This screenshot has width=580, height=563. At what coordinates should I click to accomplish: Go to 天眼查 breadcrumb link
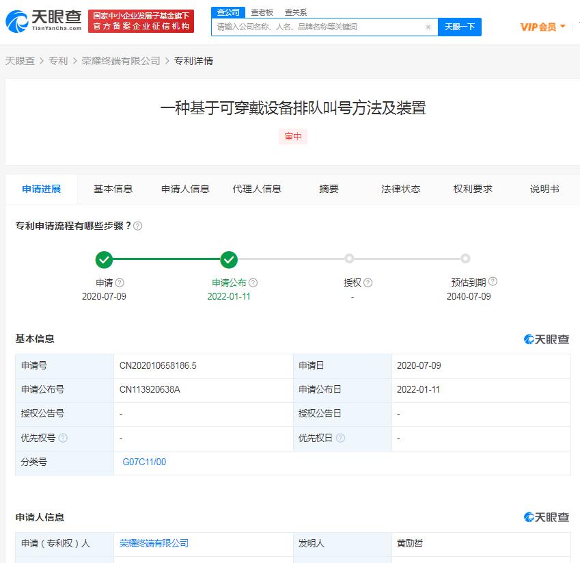pyautogui.click(x=20, y=61)
